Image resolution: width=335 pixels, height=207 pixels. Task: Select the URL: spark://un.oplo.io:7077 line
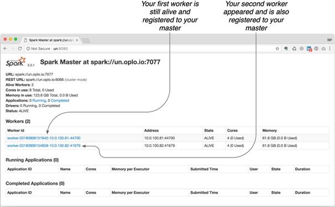coord(29,74)
